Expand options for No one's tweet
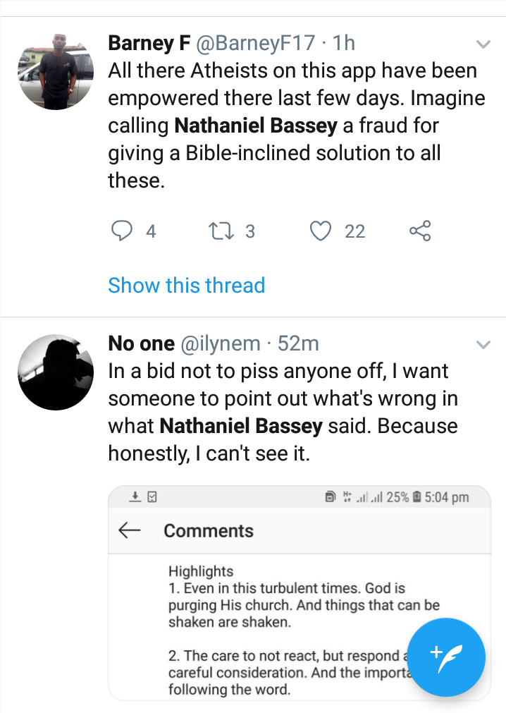Image resolution: width=506 pixels, height=713 pixels. [483, 345]
